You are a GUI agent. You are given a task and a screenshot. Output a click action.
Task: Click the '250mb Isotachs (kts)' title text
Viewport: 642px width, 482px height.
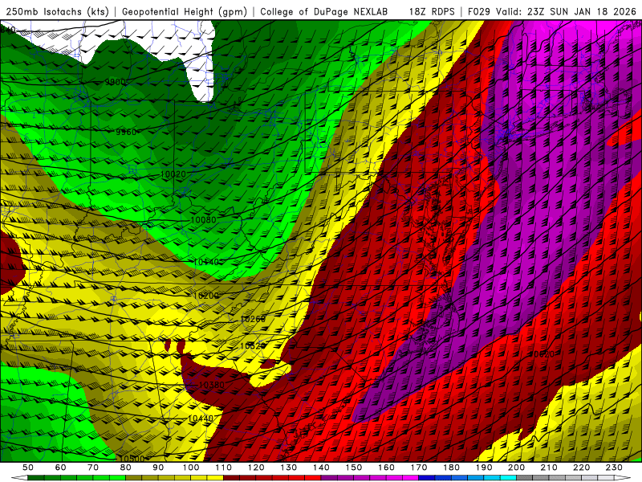(x=58, y=12)
